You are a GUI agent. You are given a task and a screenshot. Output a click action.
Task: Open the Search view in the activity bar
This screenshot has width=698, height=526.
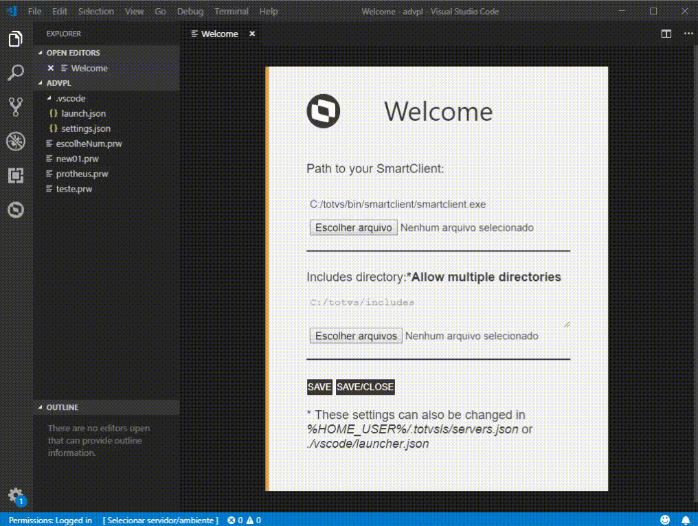[x=16, y=73]
